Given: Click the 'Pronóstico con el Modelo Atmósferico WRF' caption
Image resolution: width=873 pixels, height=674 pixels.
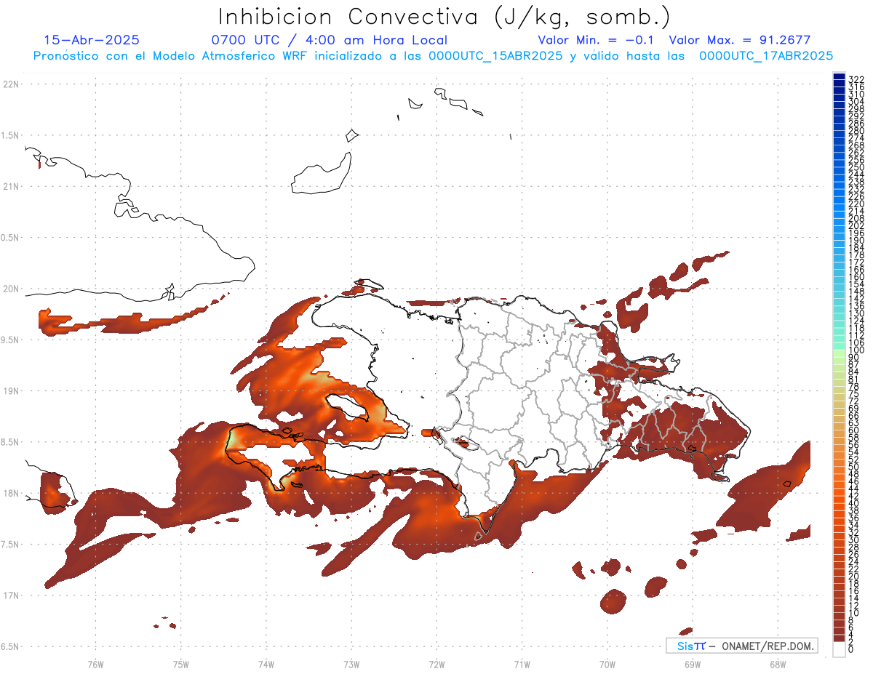Looking at the screenshot, I should tap(172, 55).
